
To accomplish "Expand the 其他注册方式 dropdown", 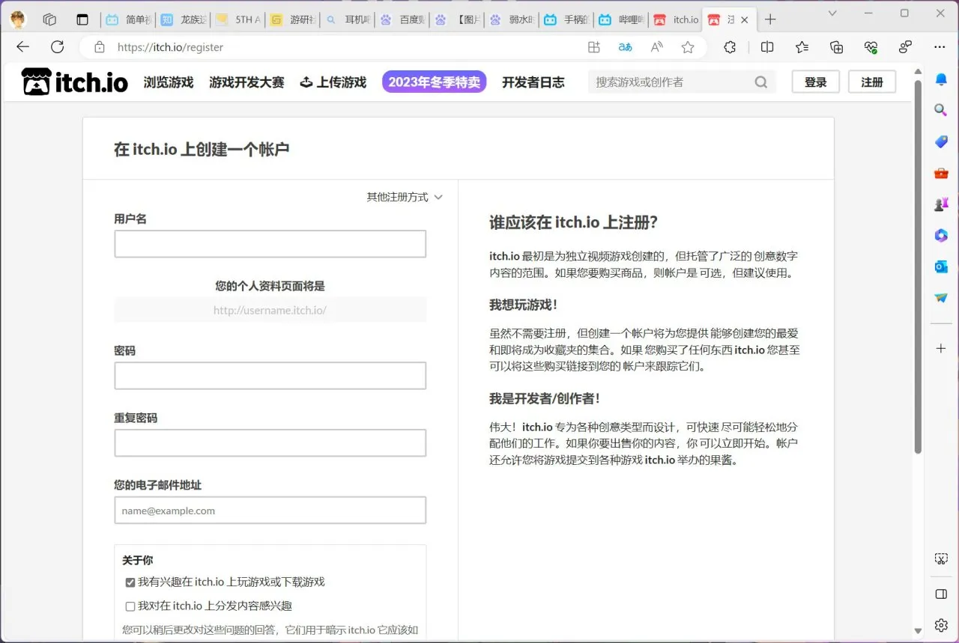I will (x=405, y=197).
